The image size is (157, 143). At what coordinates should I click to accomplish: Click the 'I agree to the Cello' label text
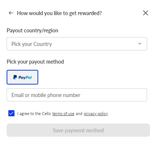click(x=34, y=114)
